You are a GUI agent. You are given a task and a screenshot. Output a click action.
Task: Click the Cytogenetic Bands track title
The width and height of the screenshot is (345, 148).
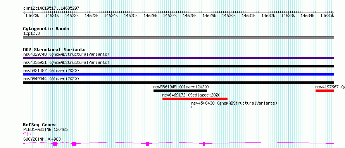pyautogui.click(x=46, y=29)
